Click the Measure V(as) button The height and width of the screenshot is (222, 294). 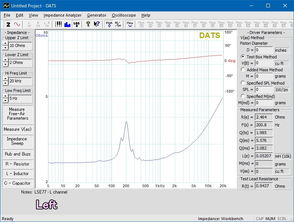point(18,129)
